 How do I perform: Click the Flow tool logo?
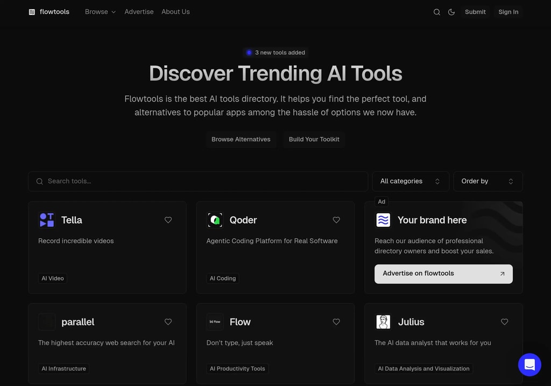click(215, 322)
